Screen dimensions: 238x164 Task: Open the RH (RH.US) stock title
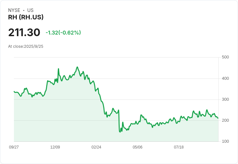tap(26, 17)
